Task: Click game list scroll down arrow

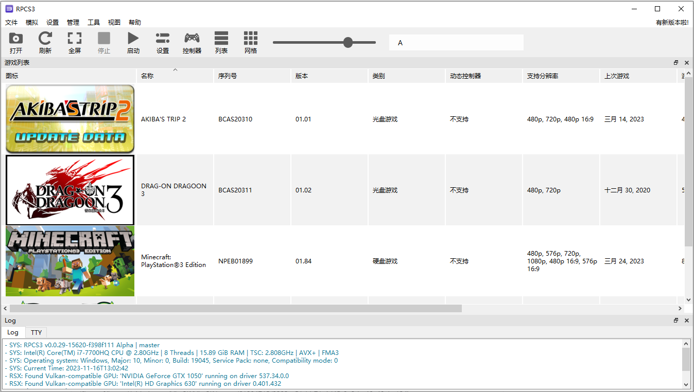Action: click(x=689, y=299)
